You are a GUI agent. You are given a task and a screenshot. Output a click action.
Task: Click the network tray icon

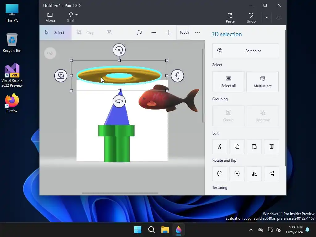click(270, 230)
